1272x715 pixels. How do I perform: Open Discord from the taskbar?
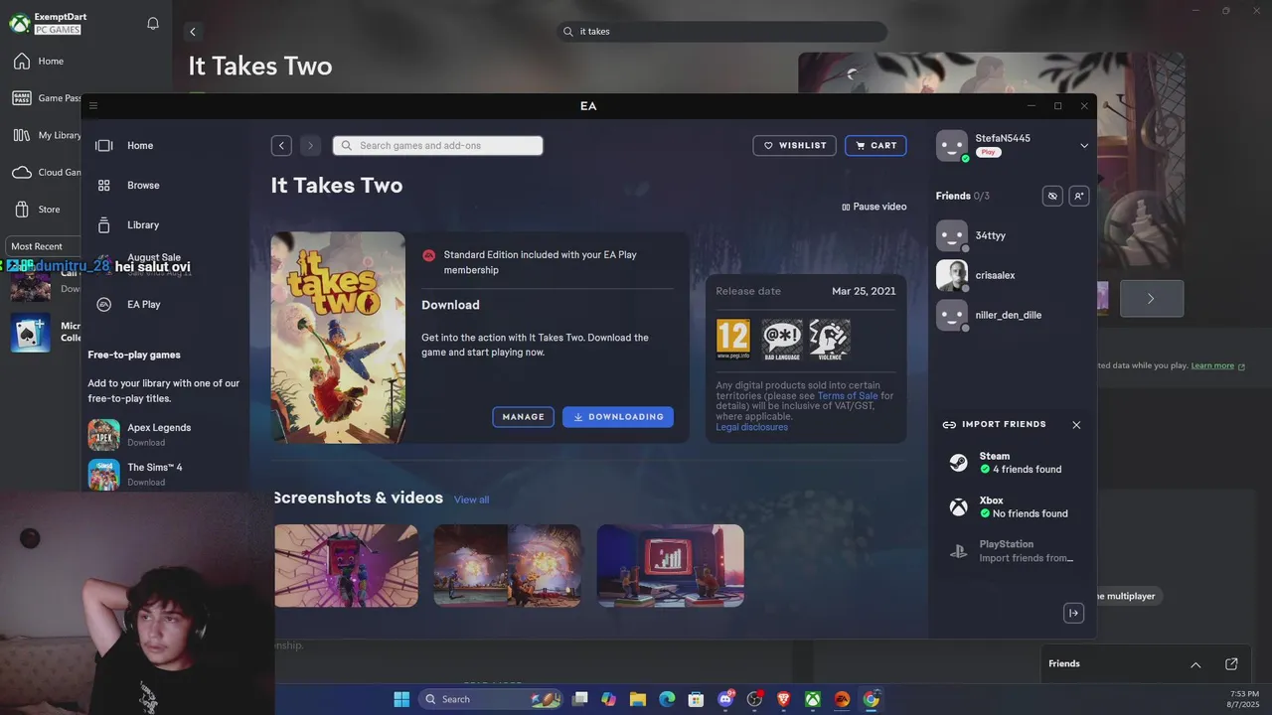point(726,699)
